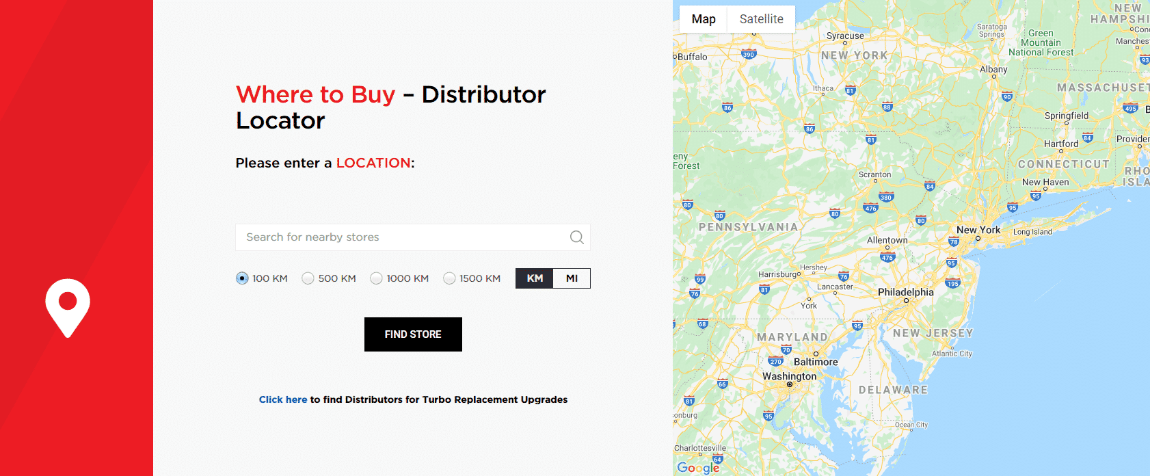Click the Lancaster label on map
The image size is (1150, 476).
click(835, 287)
